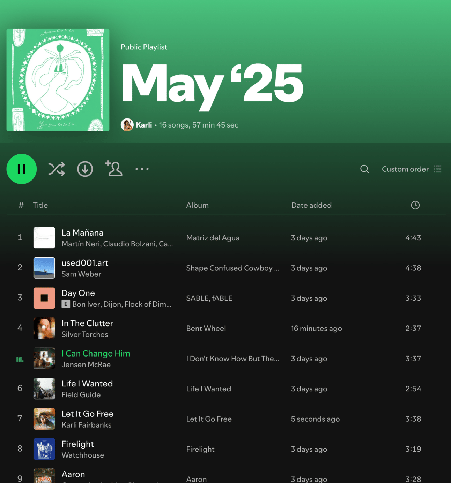
Task: Search within the playlist
Action: coord(364,169)
